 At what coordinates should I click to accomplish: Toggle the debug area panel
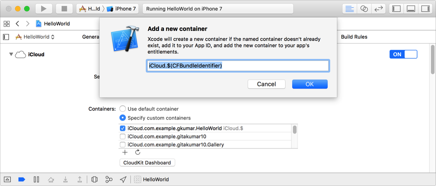[x=411, y=9]
